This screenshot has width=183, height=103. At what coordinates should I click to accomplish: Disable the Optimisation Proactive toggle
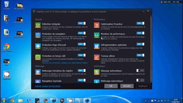[x=140, y=23]
